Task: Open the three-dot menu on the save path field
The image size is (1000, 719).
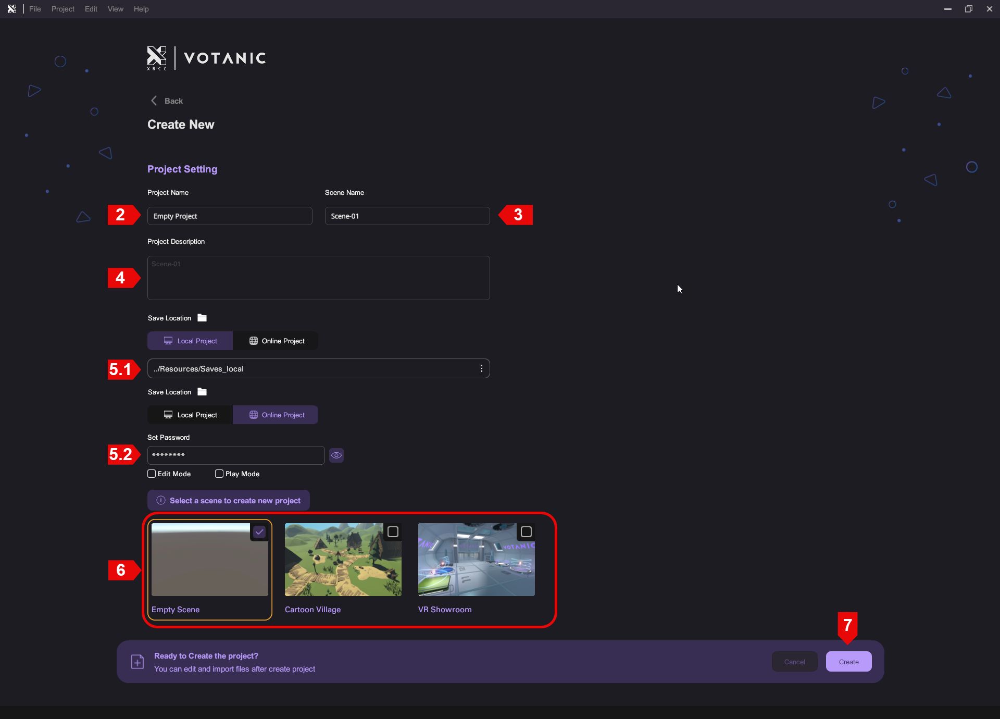Action: [x=481, y=369]
